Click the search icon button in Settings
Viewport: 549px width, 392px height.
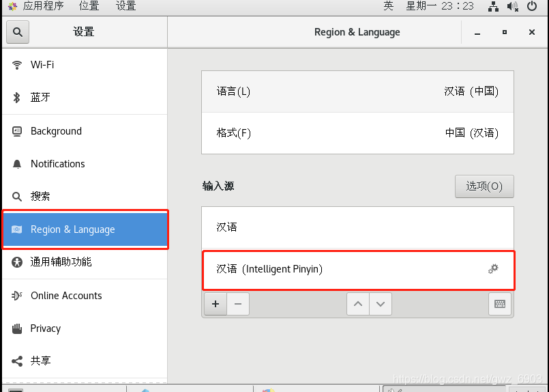coord(18,32)
